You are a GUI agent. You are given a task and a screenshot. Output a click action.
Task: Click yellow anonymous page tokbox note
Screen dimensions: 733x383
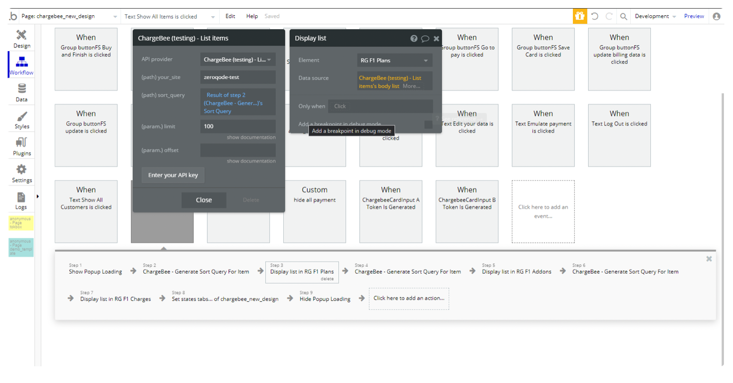[x=21, y=223]
